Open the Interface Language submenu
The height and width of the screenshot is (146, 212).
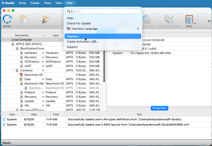(103, 29)
